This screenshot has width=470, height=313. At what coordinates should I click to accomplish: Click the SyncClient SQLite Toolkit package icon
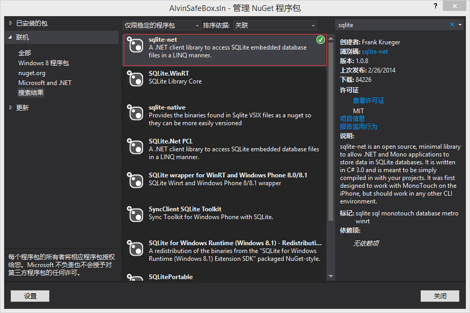[x=135, y=214]
